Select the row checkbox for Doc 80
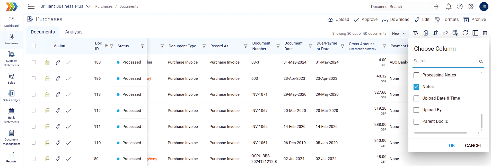Screen dimensions: 491x166 (x=33, y=159)
